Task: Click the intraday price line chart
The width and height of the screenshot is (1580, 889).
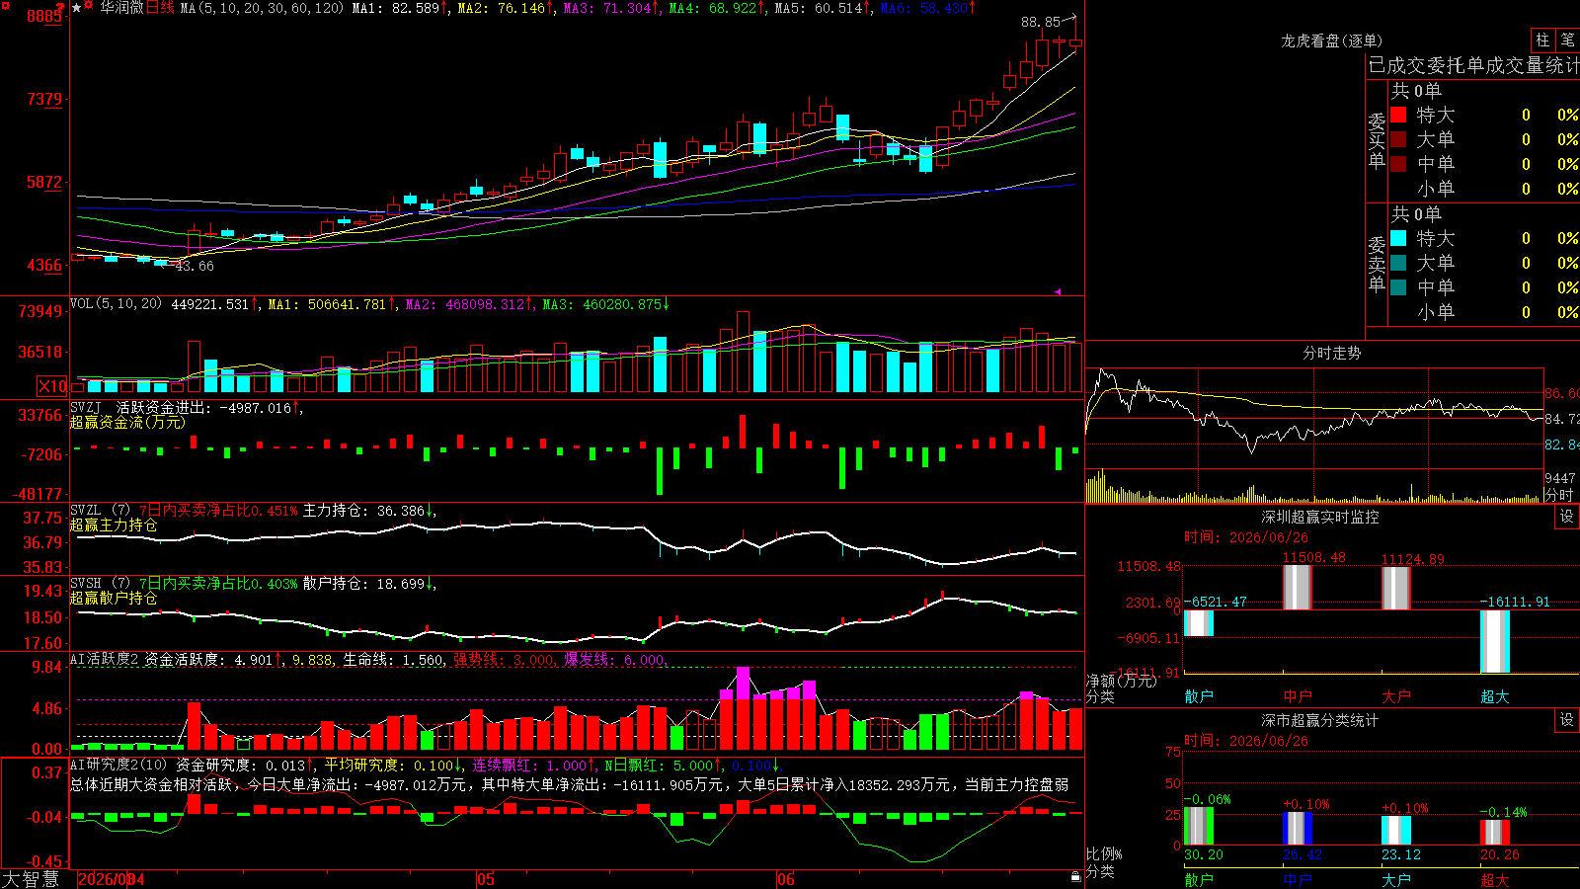Action: pyautogui.click(x=1314, y=418)
